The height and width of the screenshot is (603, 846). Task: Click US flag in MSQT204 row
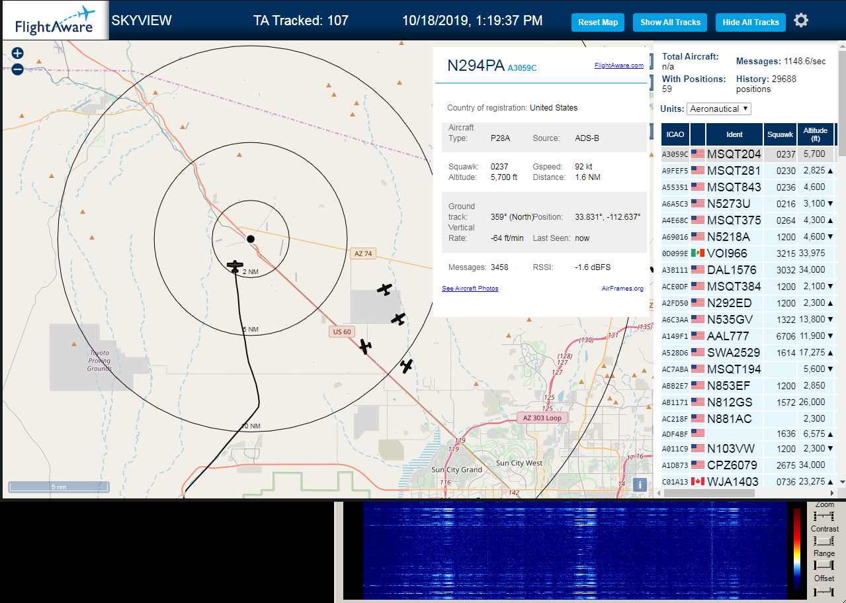pos(698,154)
